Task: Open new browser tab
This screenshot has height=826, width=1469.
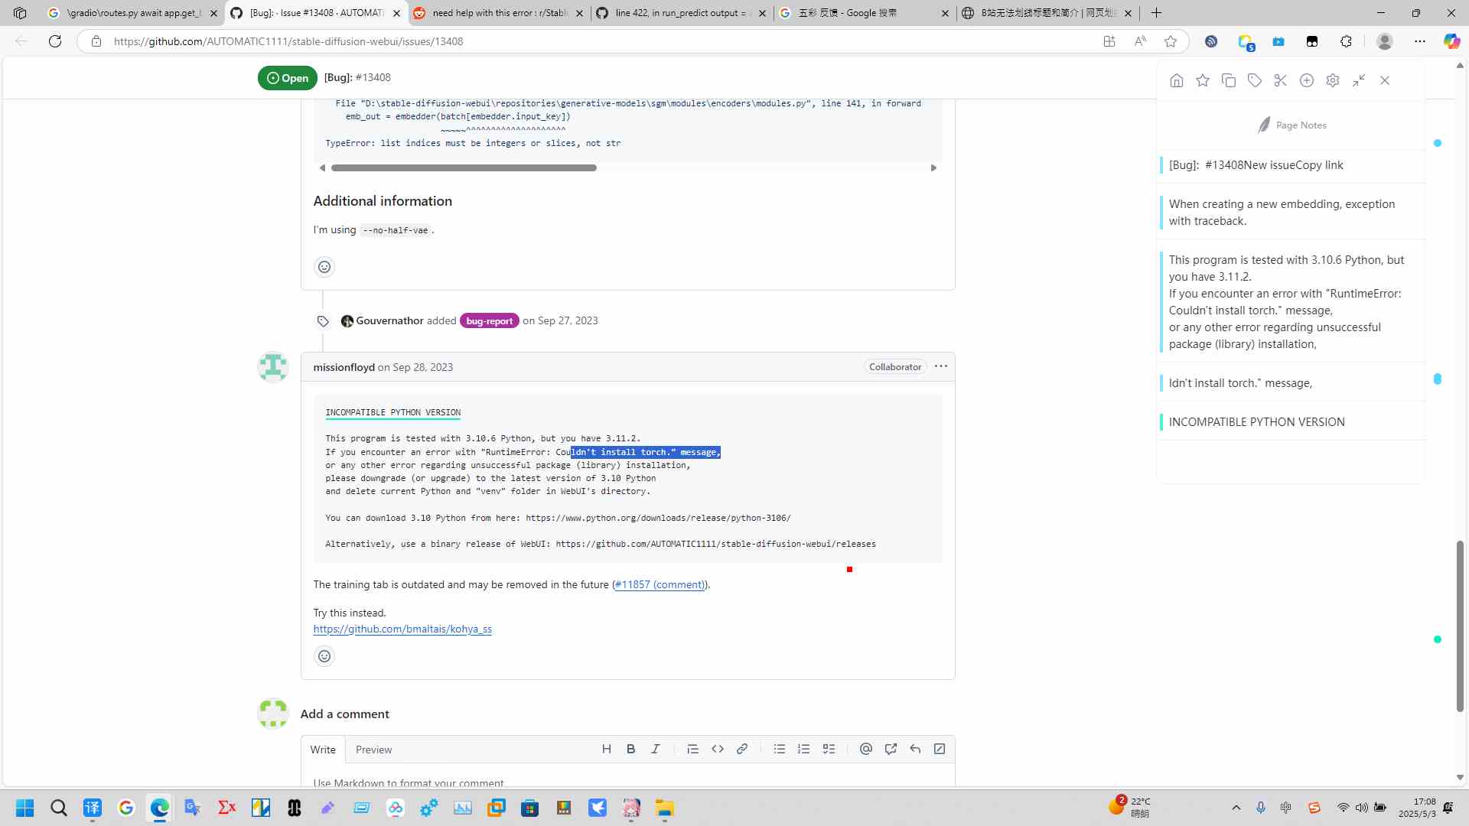Action: click(x=1156, y=13)
